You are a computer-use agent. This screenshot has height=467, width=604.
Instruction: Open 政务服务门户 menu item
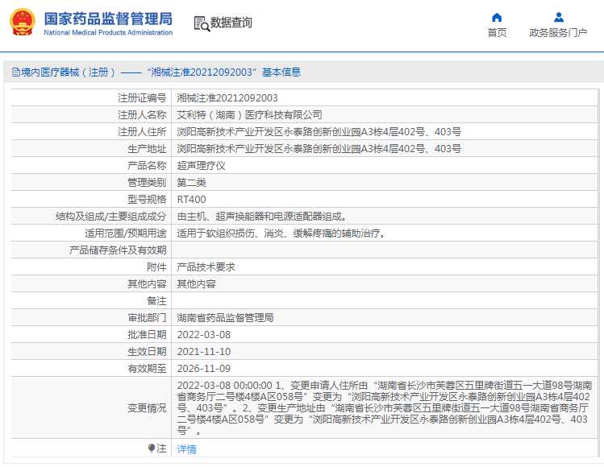[x=558, y=33]
